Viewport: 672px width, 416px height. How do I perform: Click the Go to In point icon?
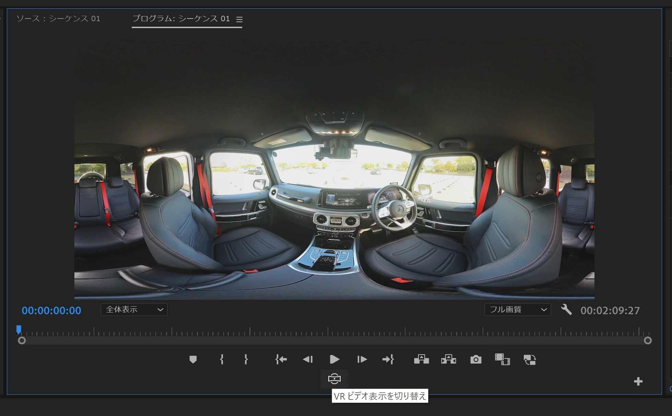coord(281,359)
